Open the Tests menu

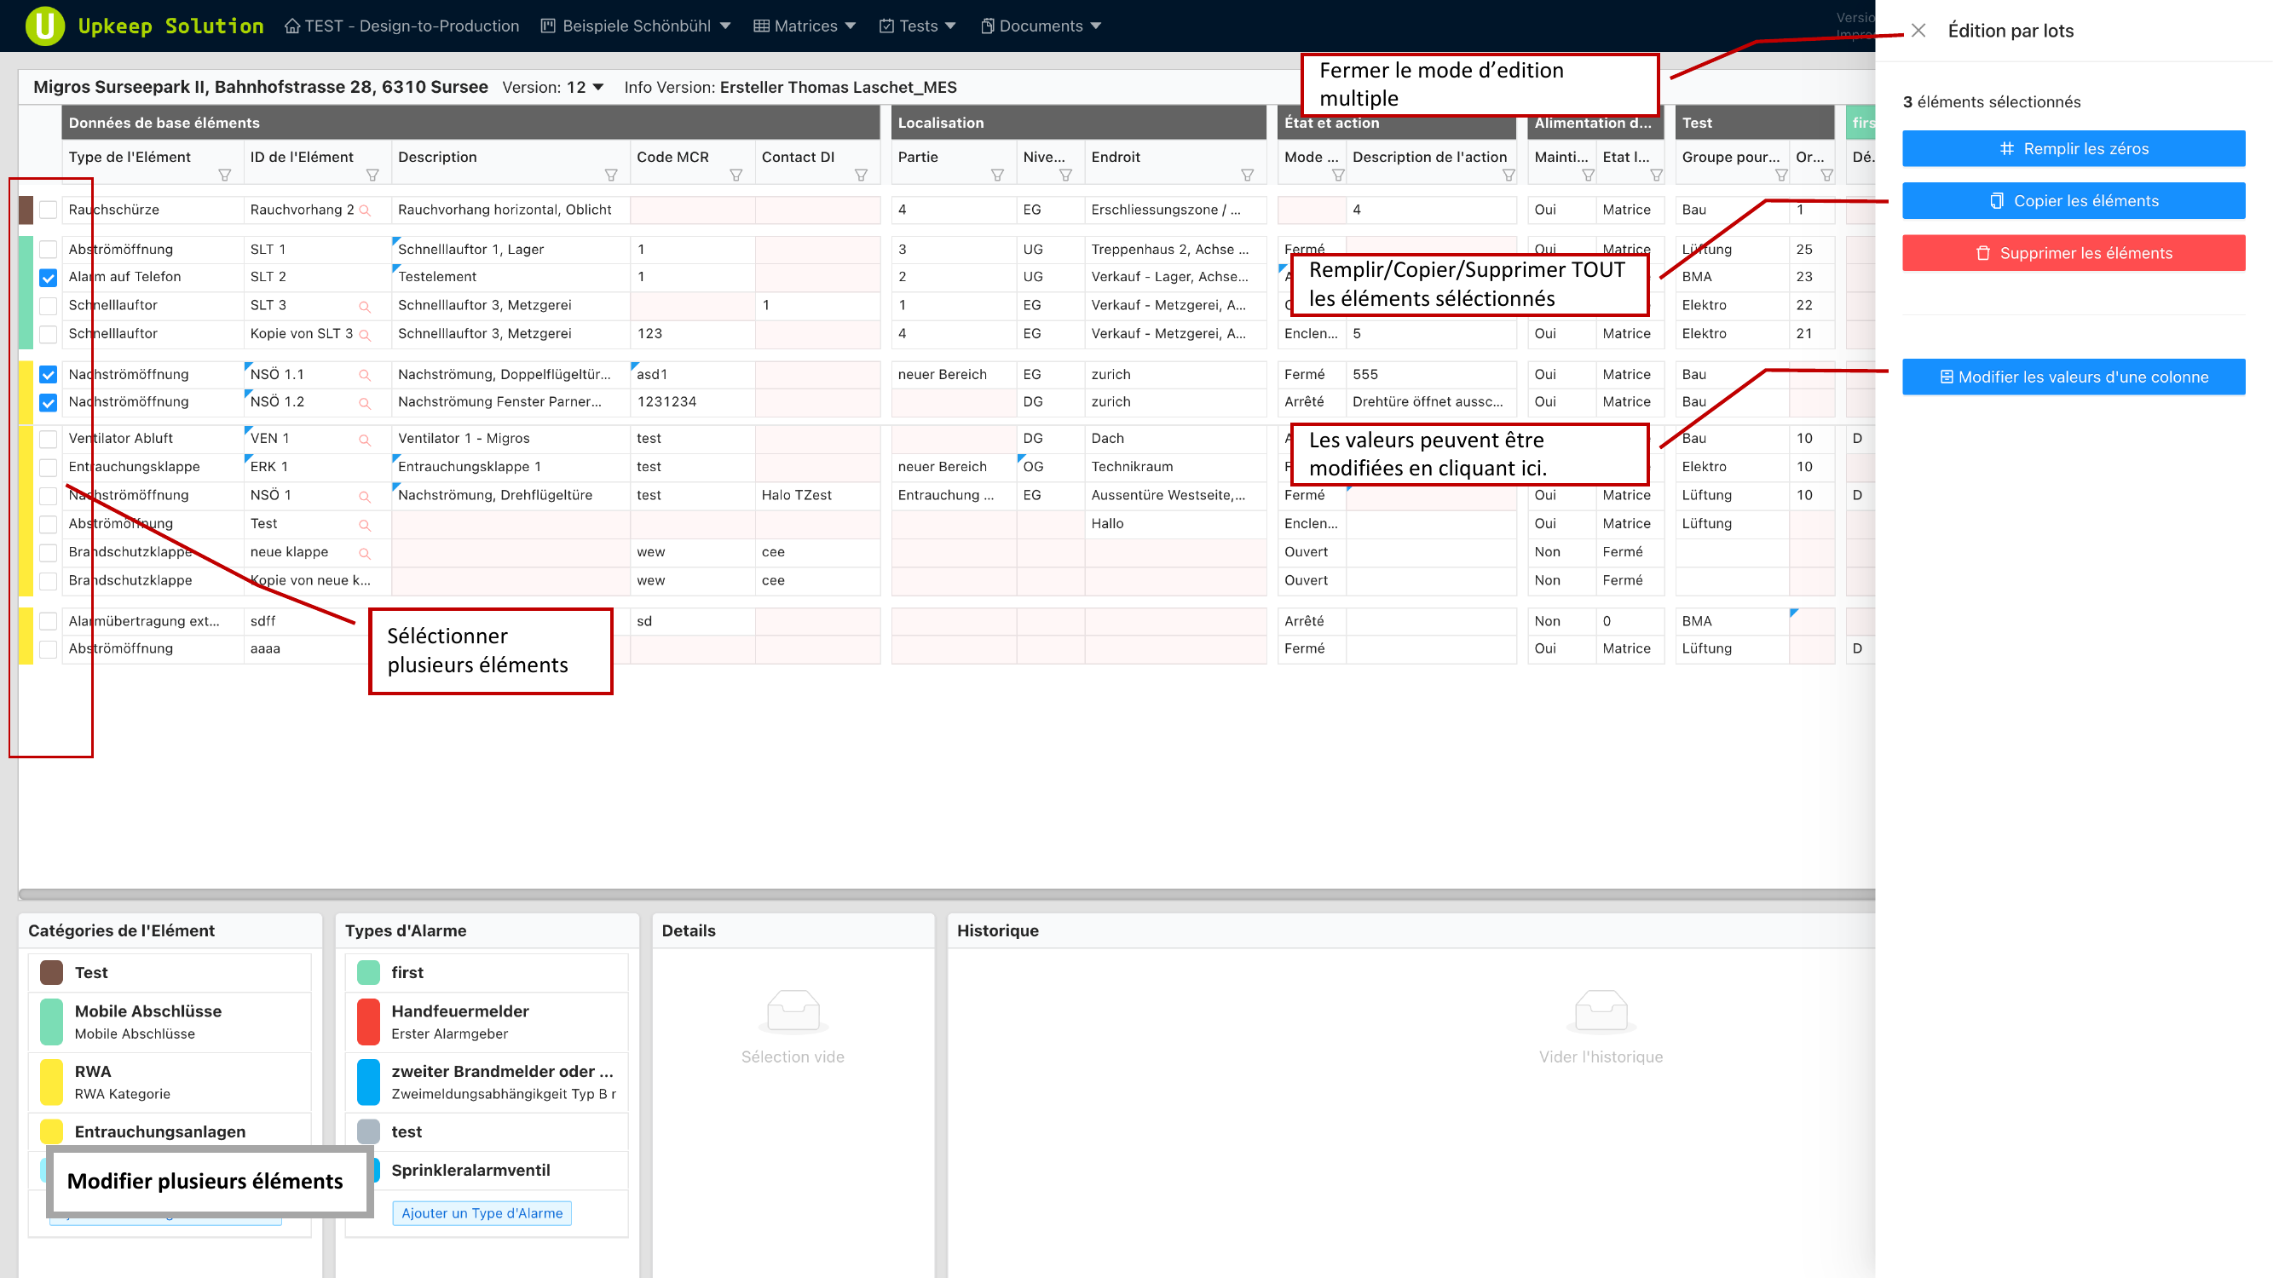pos(918,26)
